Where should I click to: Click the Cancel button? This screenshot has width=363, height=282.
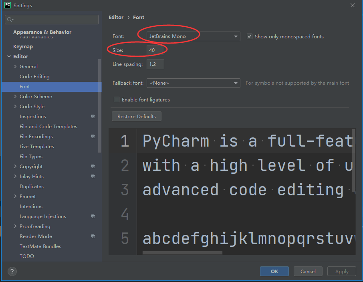(308, 271)
